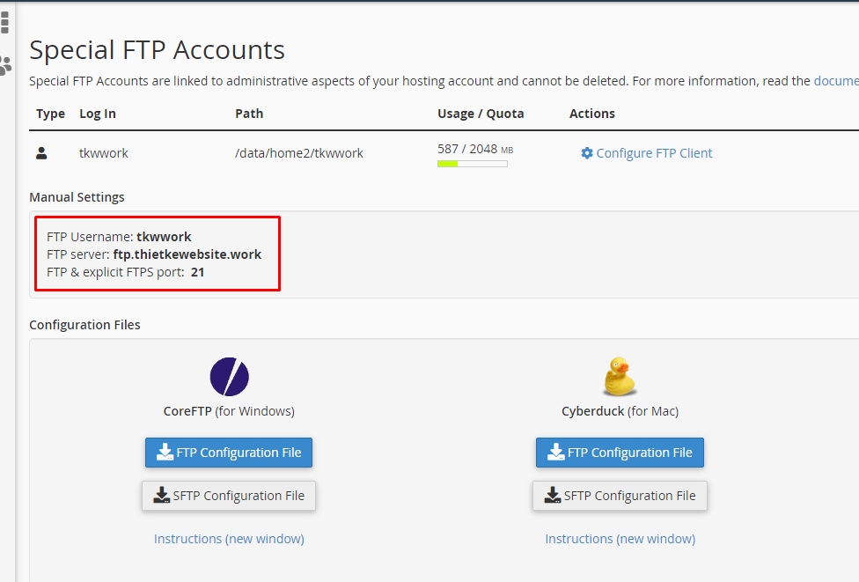Click the gear icon beside Configure FTP Client
This screenshot has width=859, height=582.
[587, 153]
